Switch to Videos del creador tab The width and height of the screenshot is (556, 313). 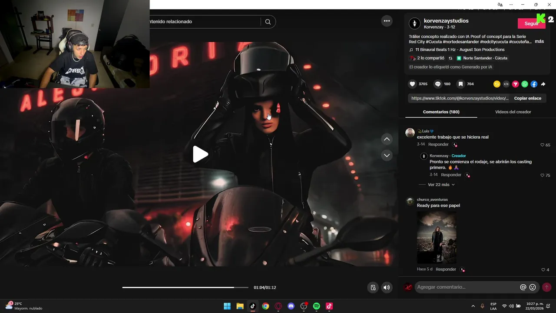513,112
